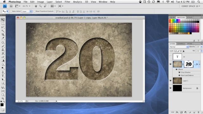Toggle lock all for the layer
Viewport: 203px width, 114px height.
pyautogui.click(x=184, y=51)
